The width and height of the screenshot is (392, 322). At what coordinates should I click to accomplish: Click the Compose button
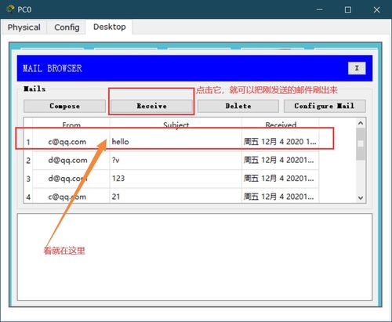(x=64, y=106)
